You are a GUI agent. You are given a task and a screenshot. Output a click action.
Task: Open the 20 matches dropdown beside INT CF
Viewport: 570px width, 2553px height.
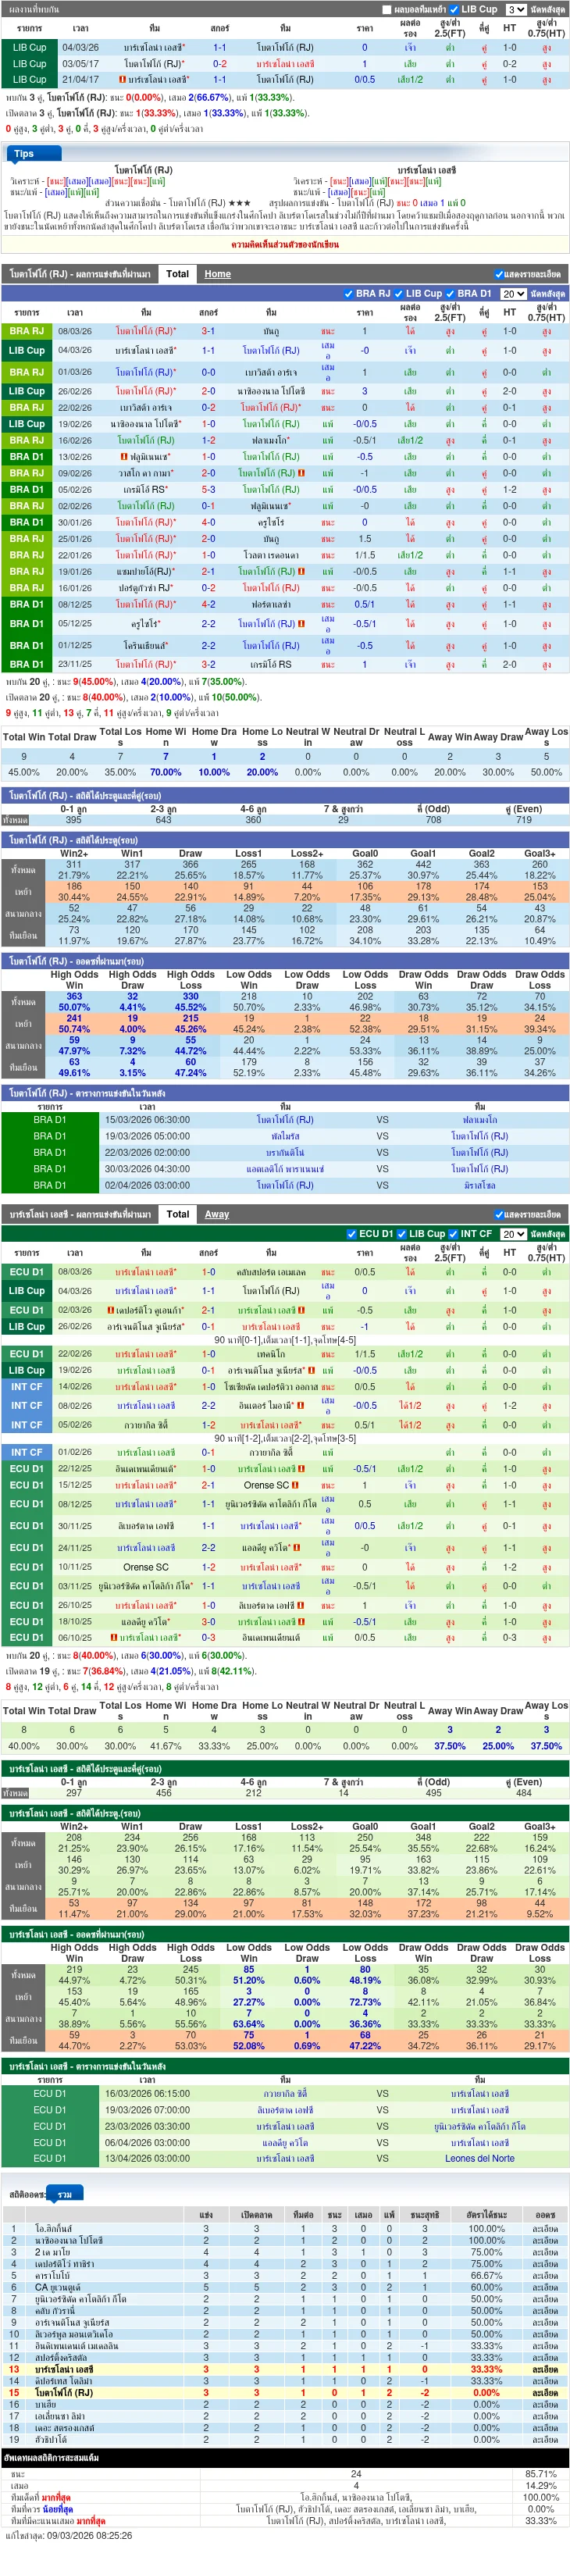[x=512, y=1234]
